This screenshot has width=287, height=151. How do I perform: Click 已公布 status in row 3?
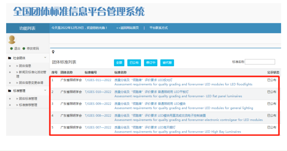coord(272,104)
